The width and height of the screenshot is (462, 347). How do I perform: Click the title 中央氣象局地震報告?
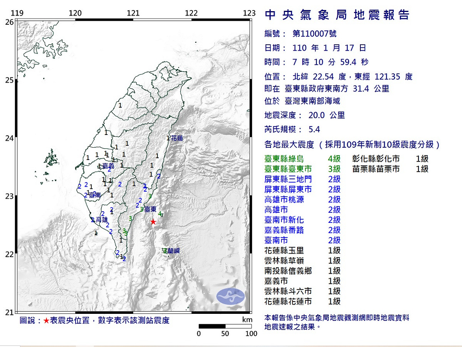point(337,15)
